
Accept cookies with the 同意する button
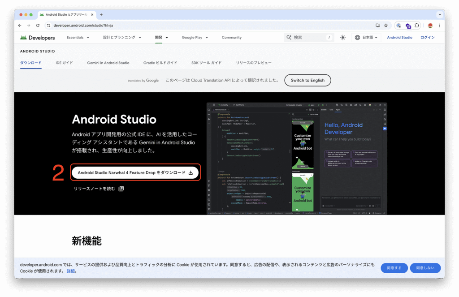click(394, 268)
